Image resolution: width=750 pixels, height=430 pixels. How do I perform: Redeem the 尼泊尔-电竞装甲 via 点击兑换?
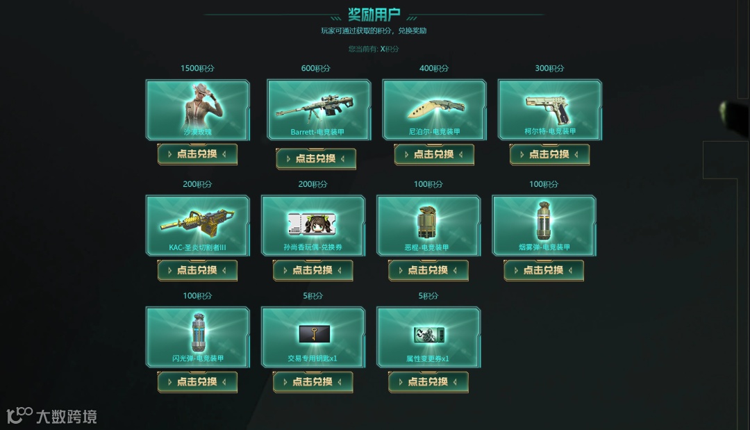tap(434, 154)
